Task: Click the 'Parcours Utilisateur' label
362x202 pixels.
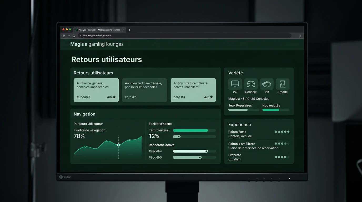Action: coord(88,124)
